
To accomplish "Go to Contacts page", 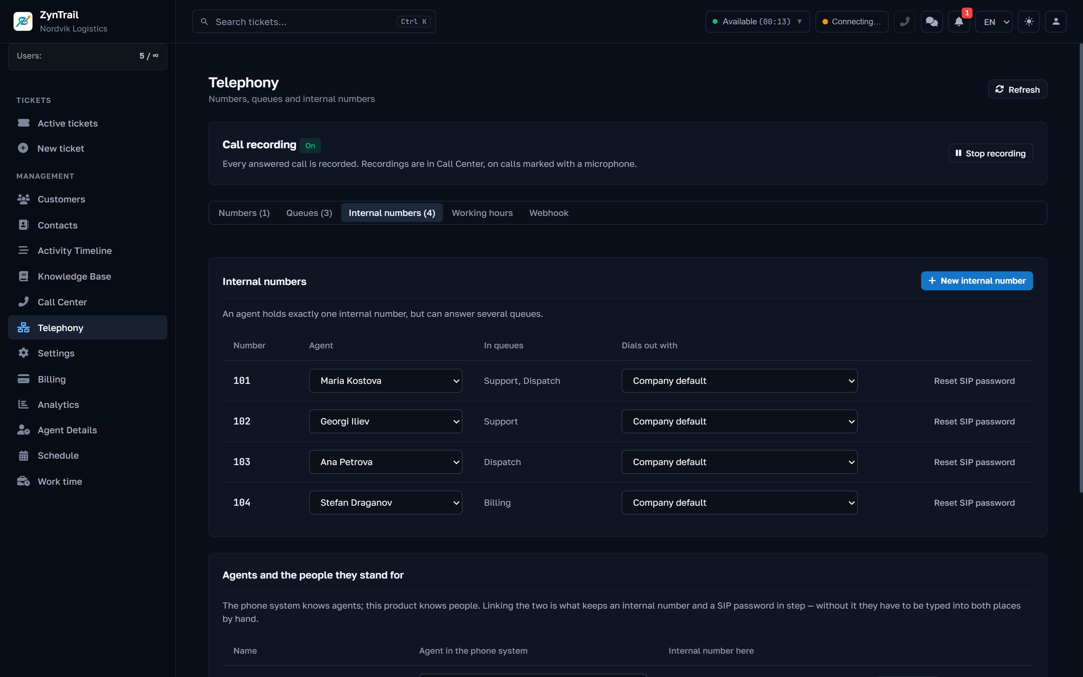I will (x=88, y=225).
